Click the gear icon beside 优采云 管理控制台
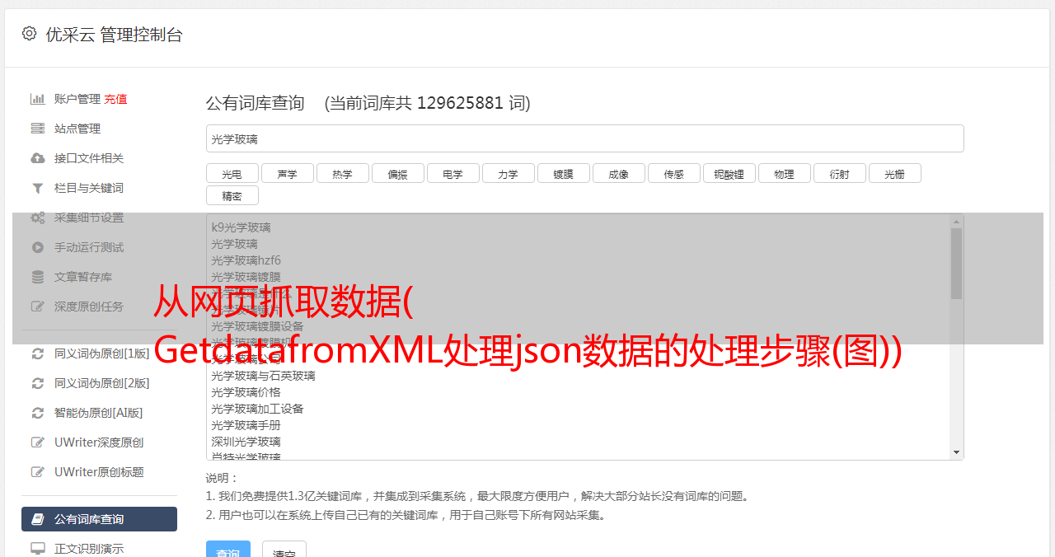This screenshot has height=557, width=1055. (30, 34)
